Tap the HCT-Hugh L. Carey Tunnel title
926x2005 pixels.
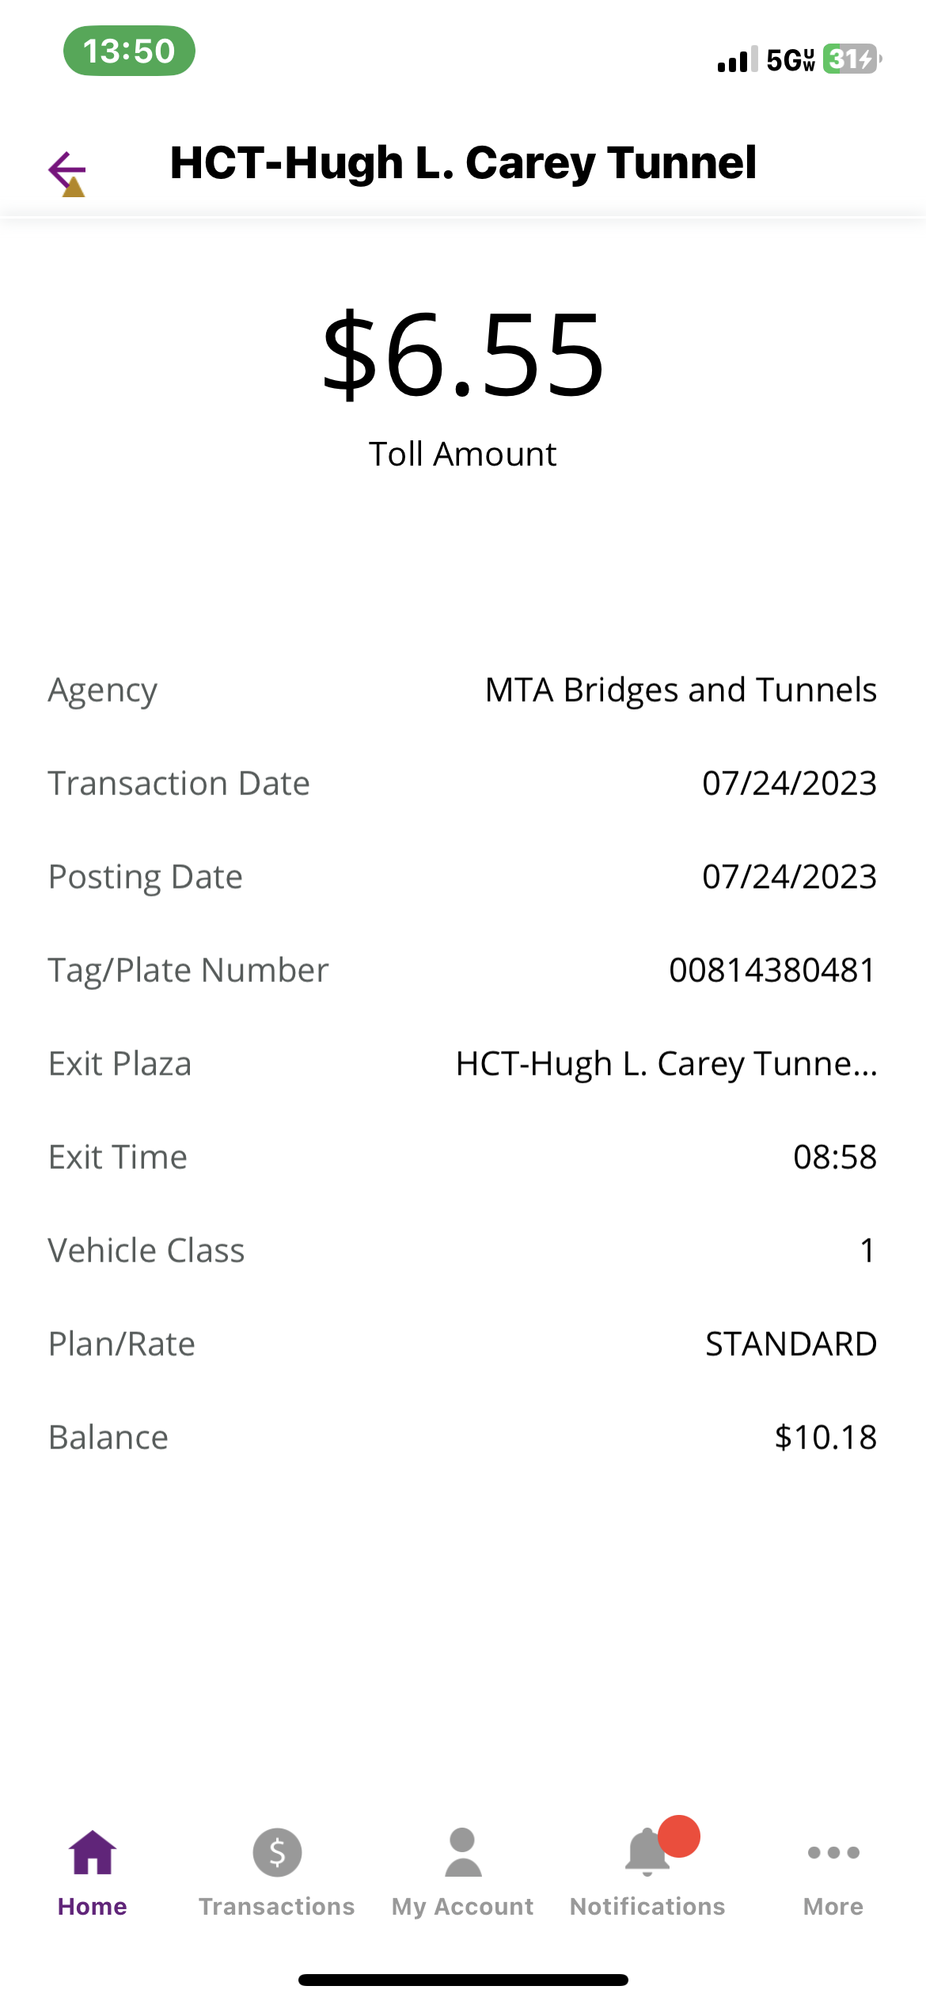[x=463, y=163]
